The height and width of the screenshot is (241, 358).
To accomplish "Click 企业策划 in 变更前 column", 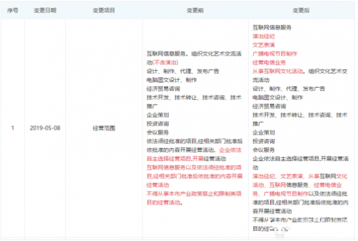I will [x=158, y=115].
